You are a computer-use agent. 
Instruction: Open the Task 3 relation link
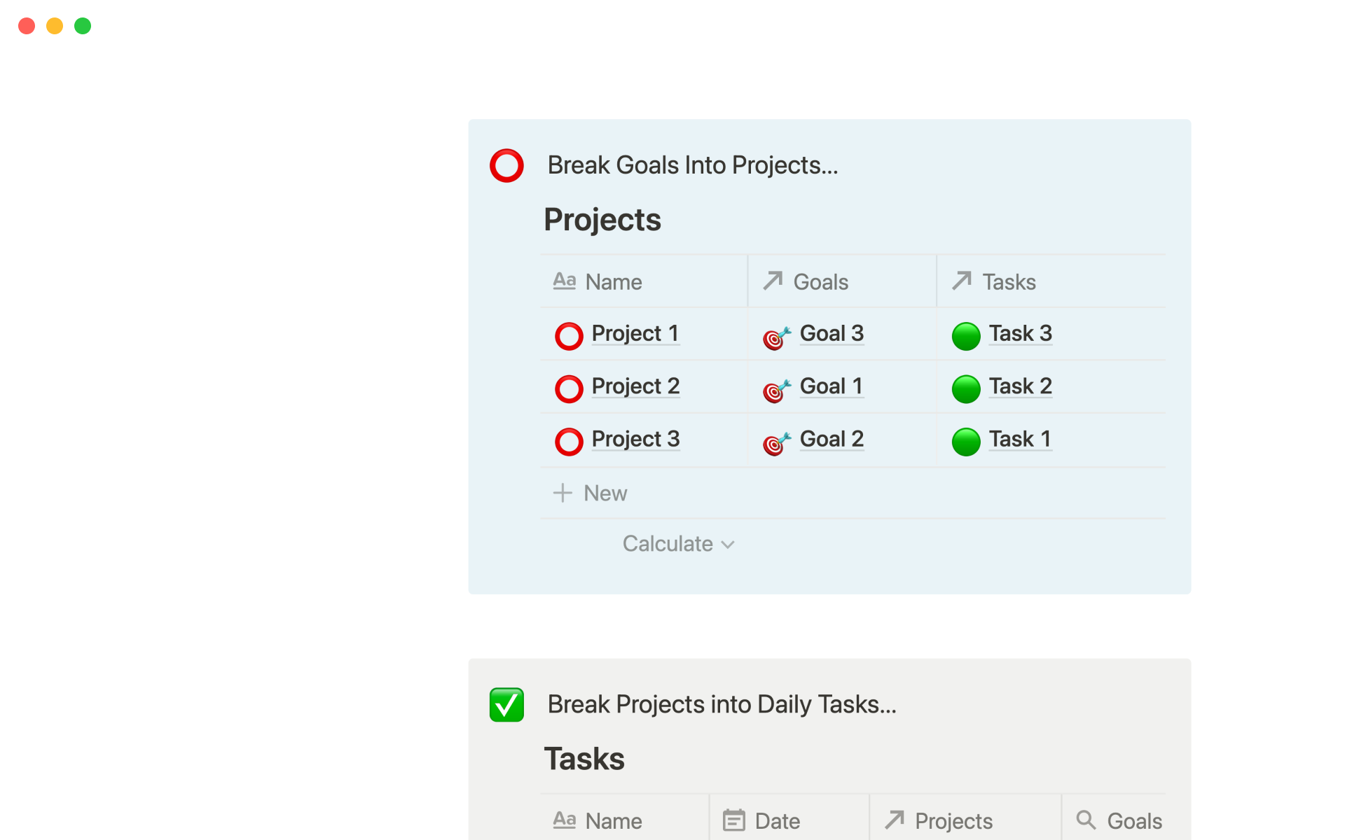click(x=1020, y=333)
